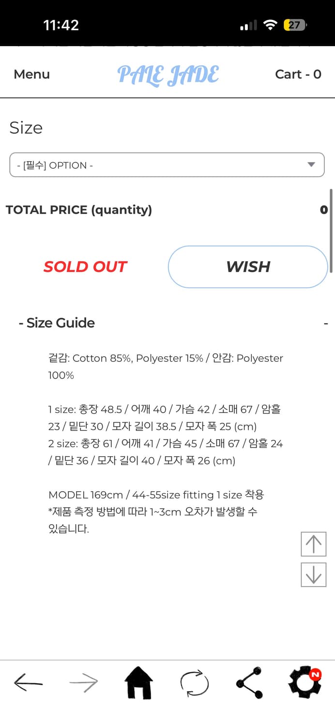
Task: Collapse the Size Guide section heading
Action: coord(57,323)
